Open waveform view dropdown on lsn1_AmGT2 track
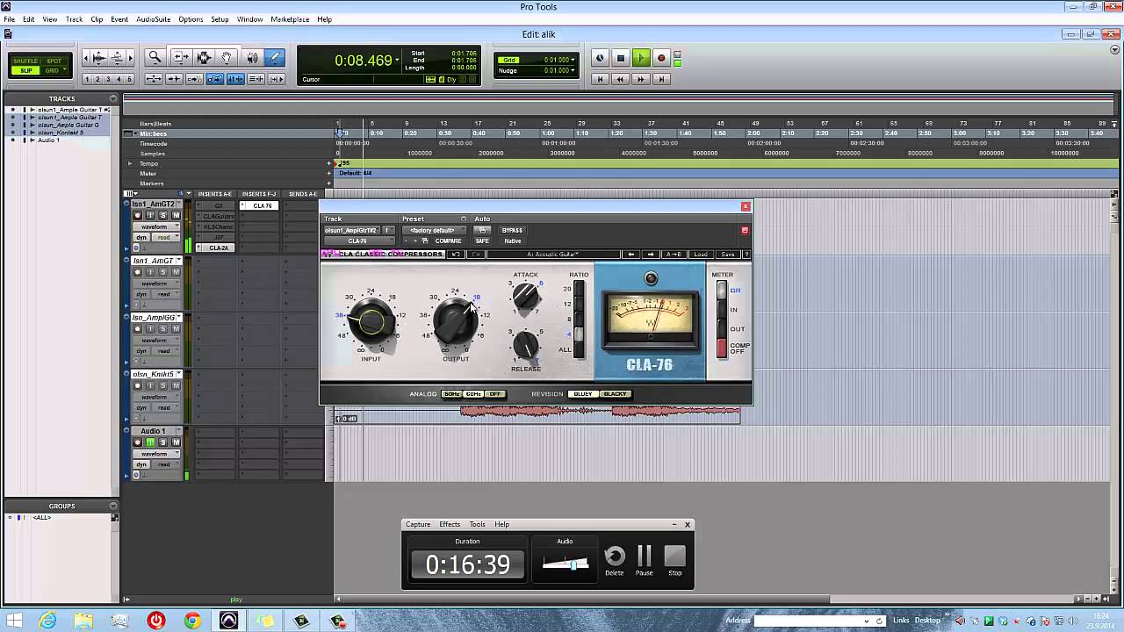 tap(156, 226)
